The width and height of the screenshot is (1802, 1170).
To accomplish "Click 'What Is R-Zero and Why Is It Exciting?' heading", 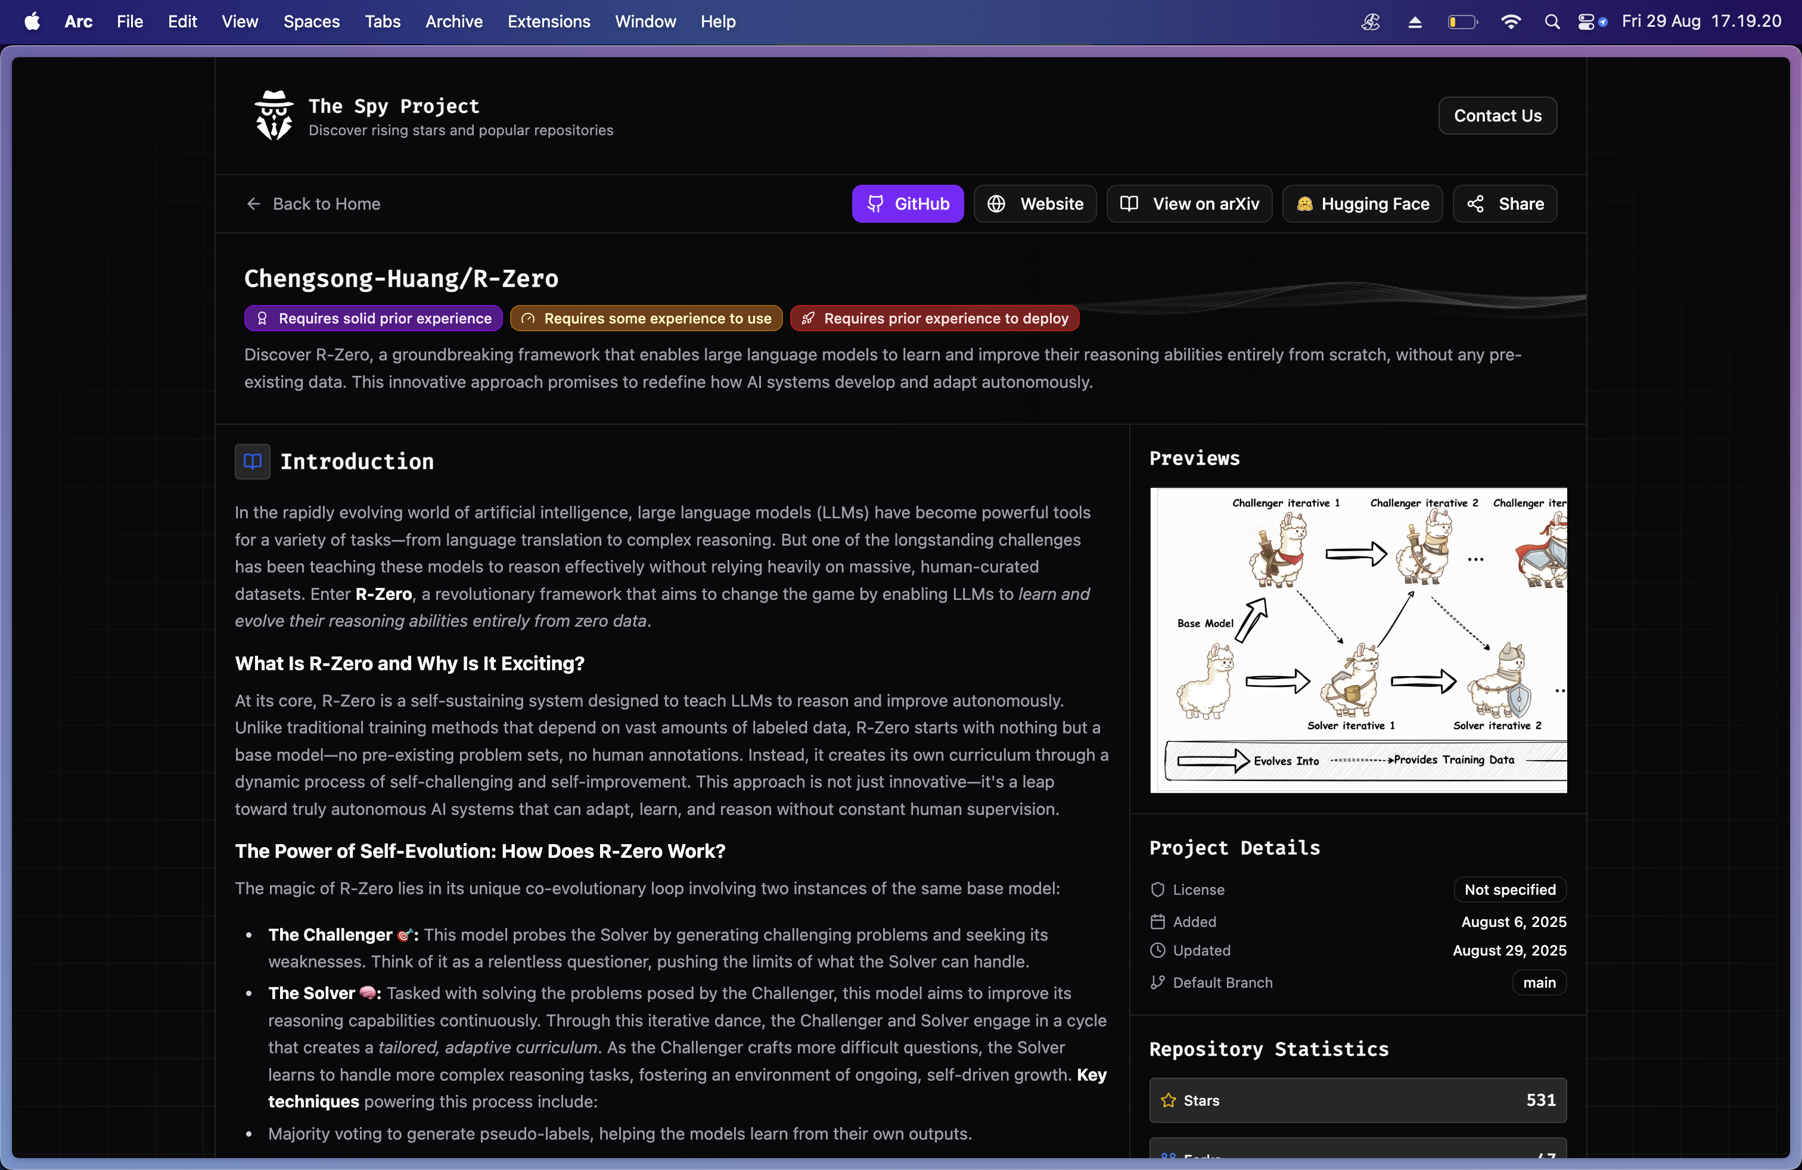I will tap(409, 663).
